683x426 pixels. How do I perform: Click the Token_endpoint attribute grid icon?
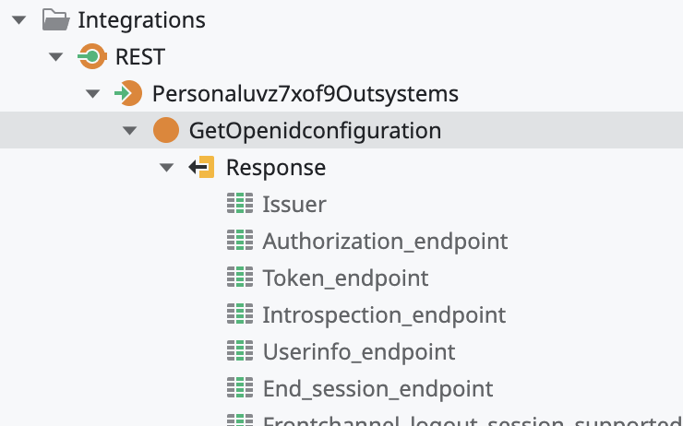coord(239,278)
